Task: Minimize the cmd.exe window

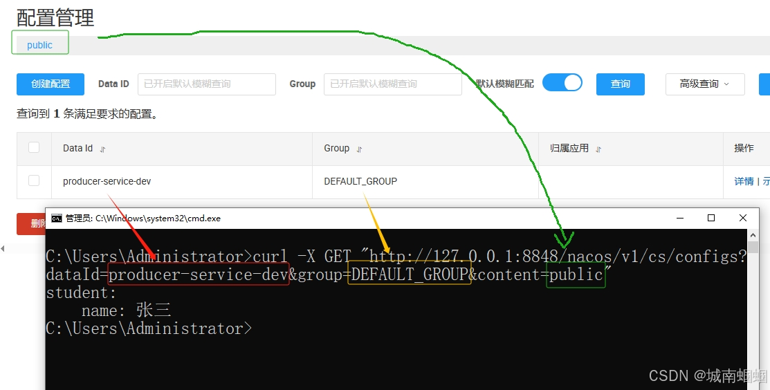Action: pyautogui.click(x=680, y=218)
